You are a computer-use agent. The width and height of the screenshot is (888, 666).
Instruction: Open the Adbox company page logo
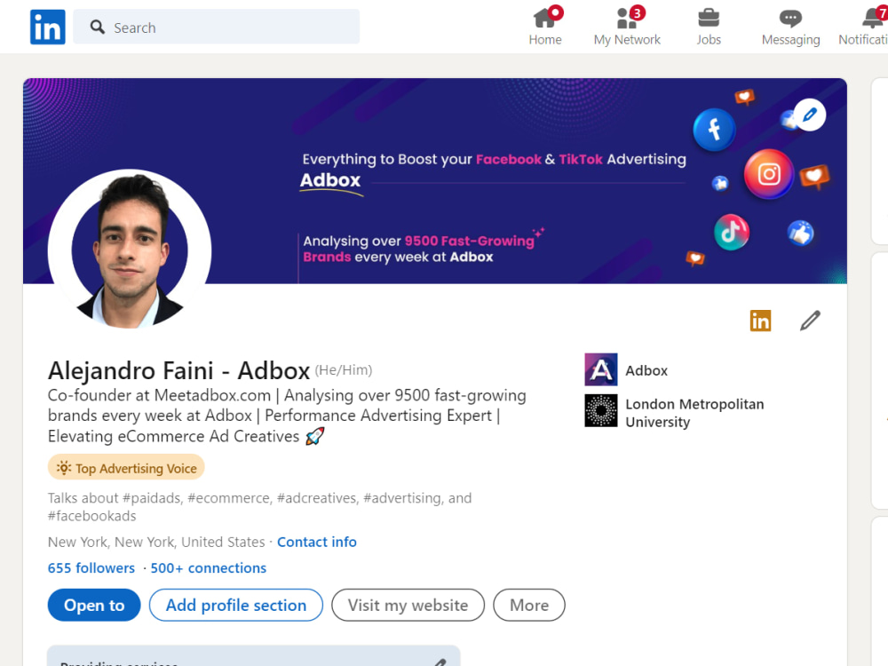[x=600, y=370]
